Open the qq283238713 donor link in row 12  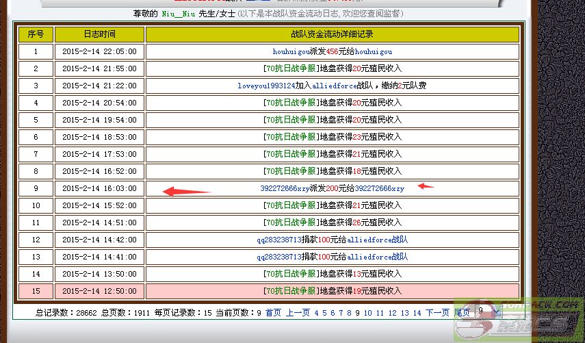click(279, 240)
